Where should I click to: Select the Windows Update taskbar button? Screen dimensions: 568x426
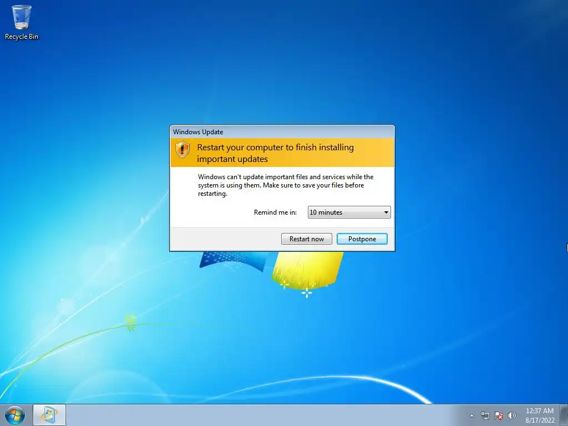49,415
